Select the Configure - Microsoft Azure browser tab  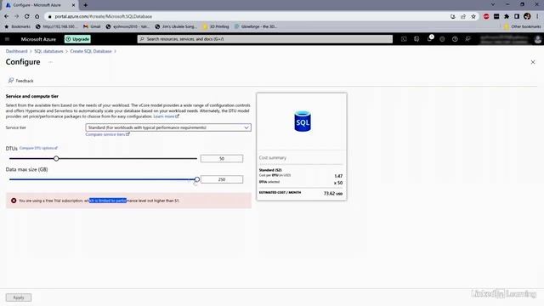click(x=40, y=5)
